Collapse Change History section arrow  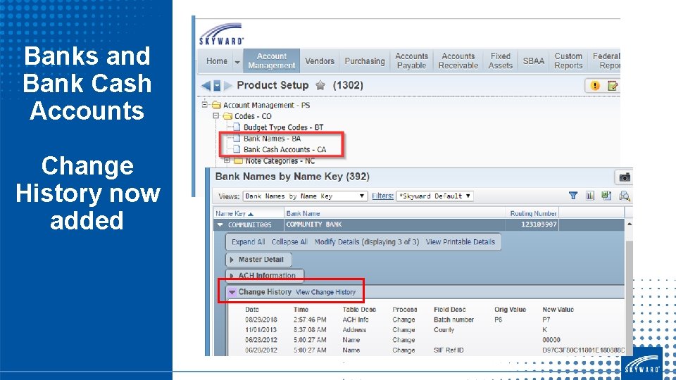pyautogui.click(x=232, y=292)
